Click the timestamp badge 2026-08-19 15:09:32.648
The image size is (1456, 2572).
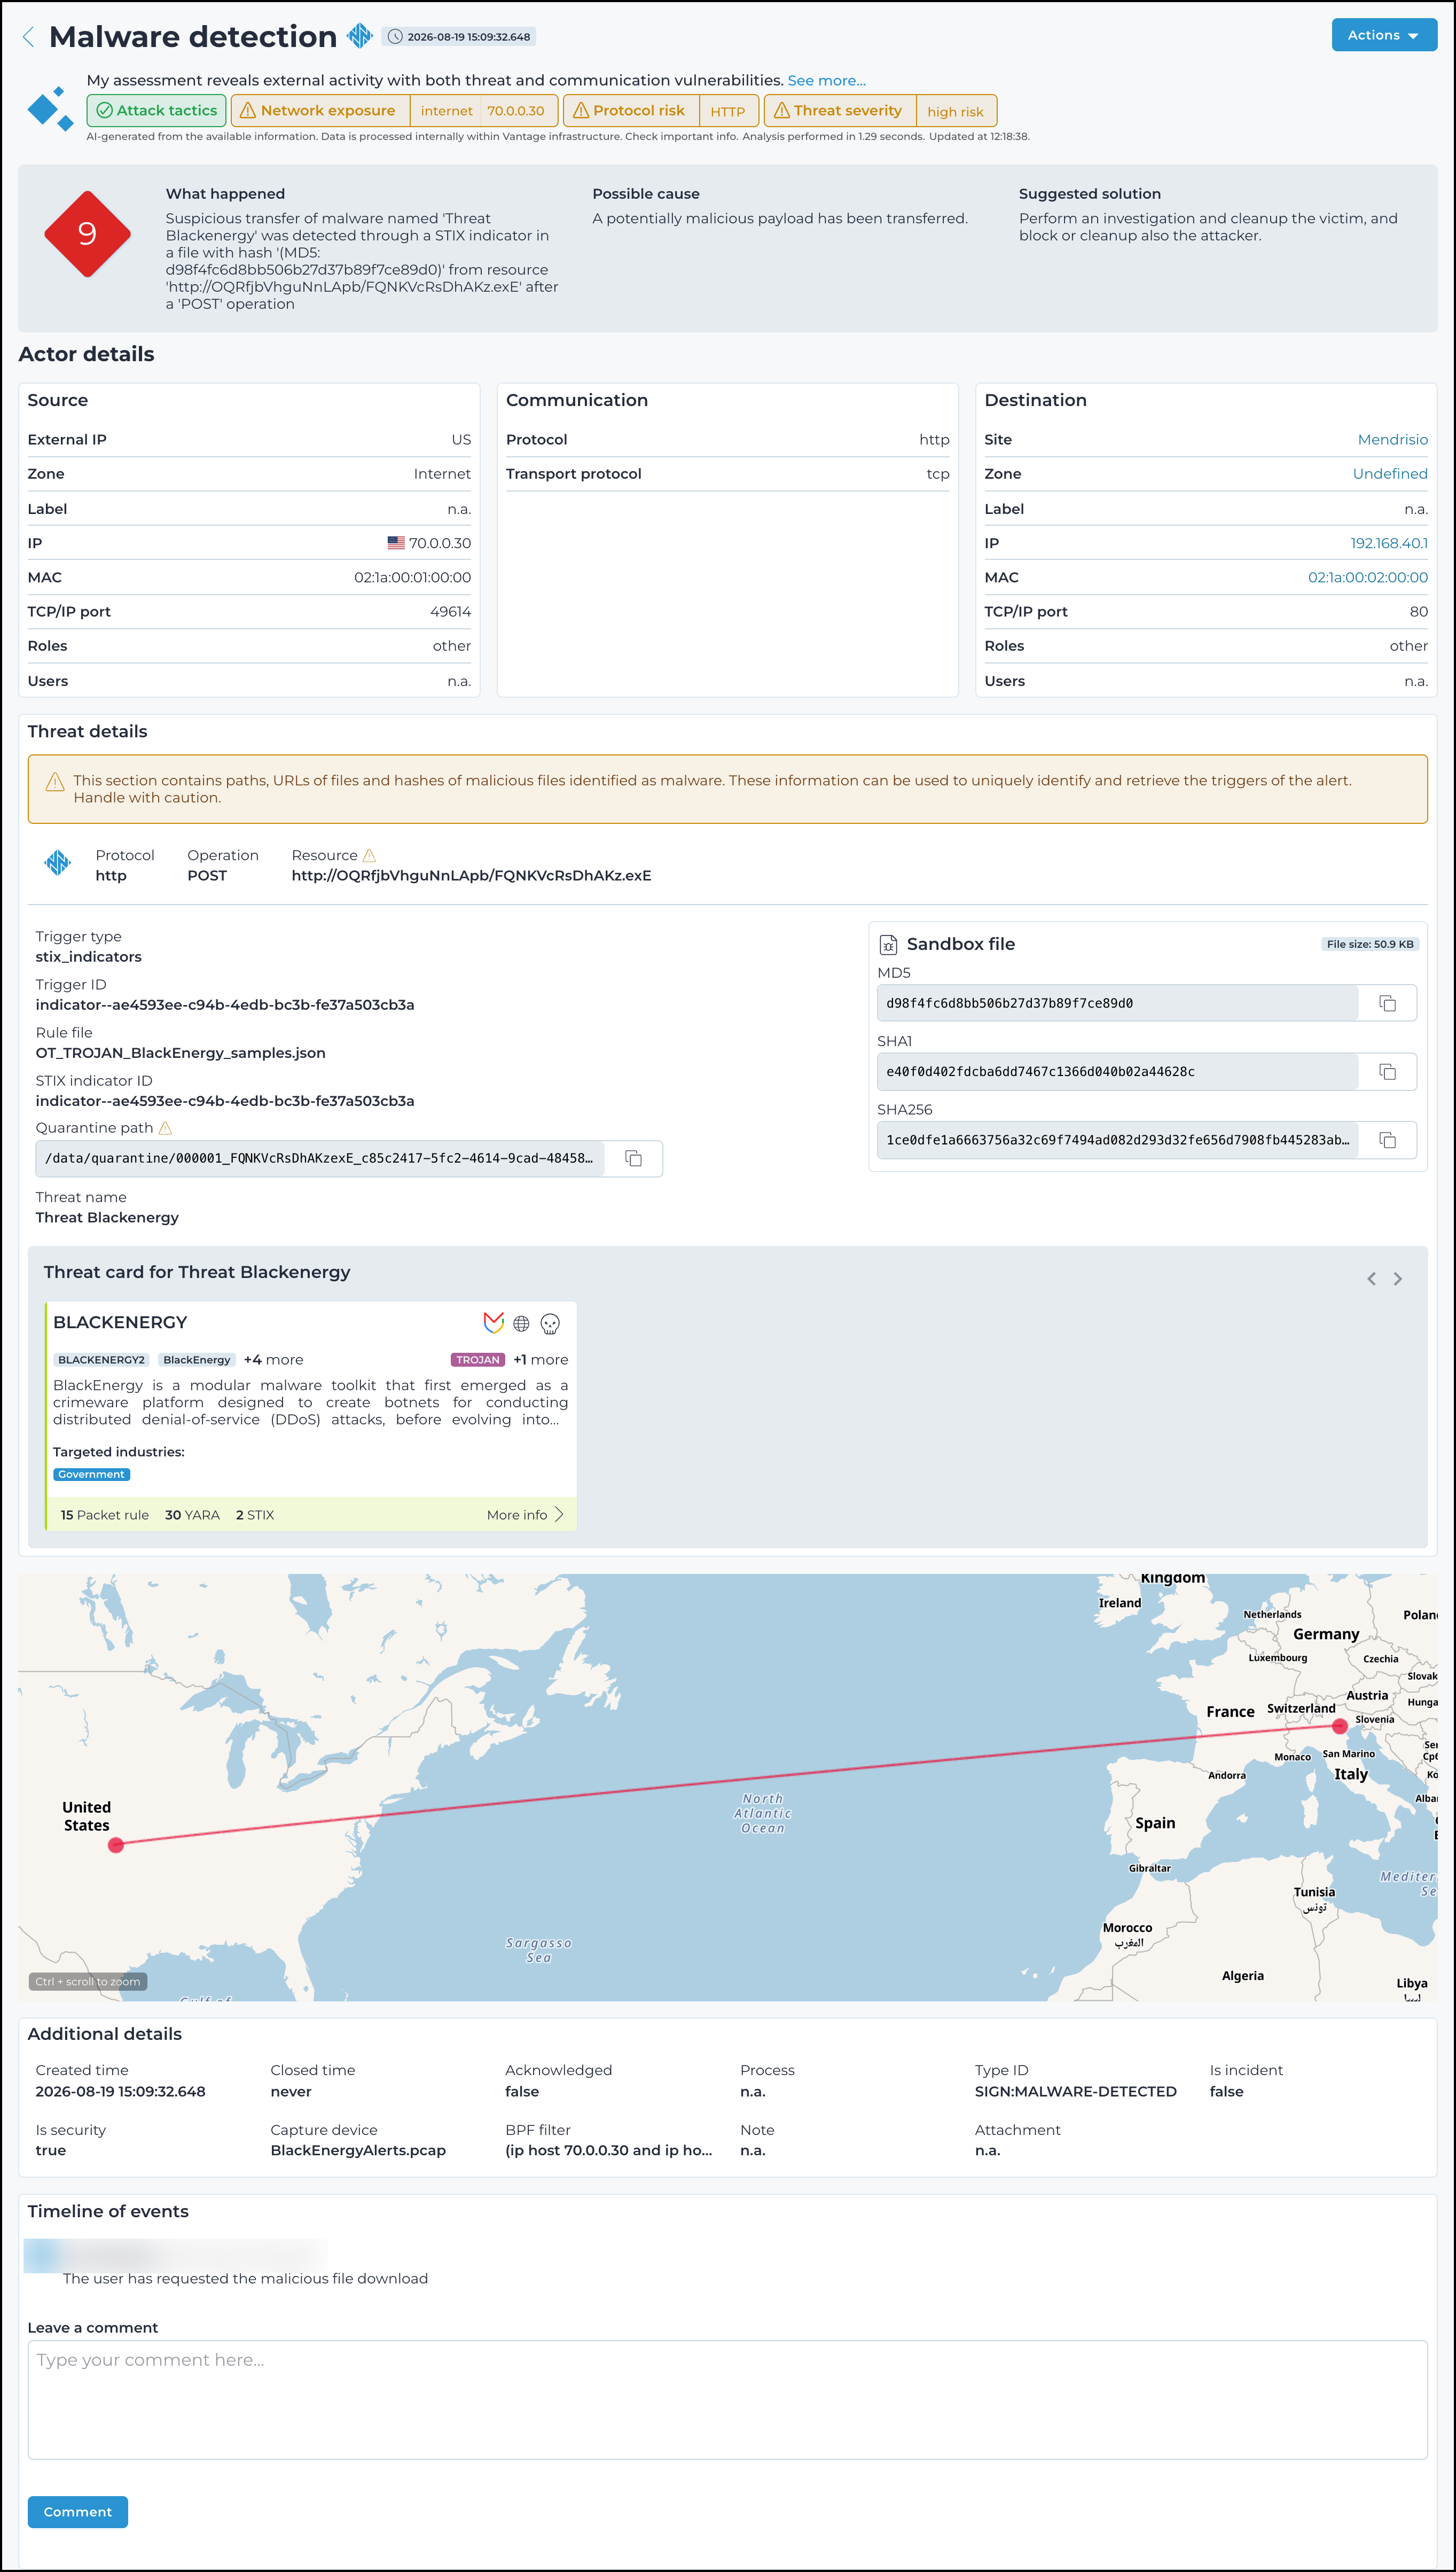(x=459, y=37)
